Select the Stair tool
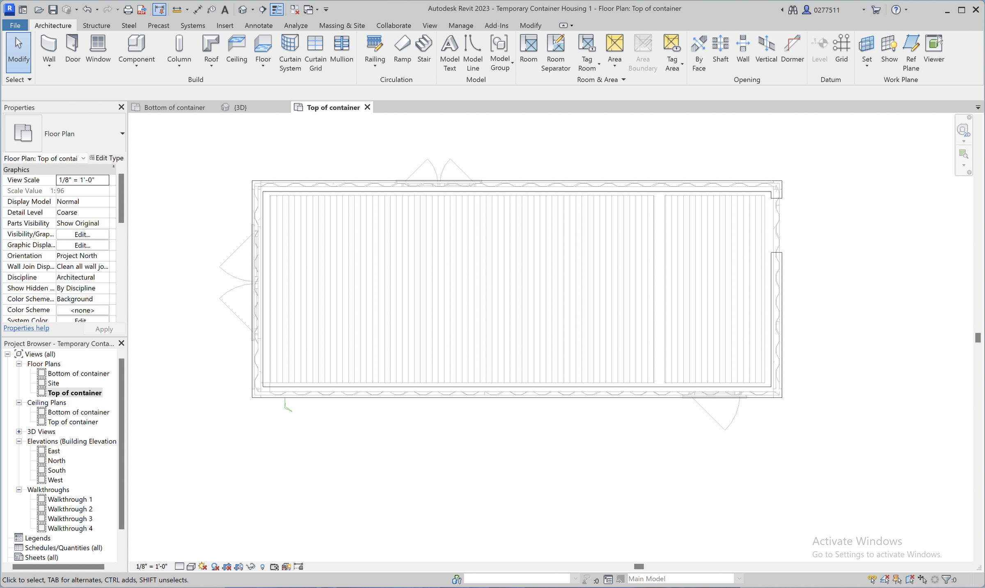 coord(424,49)
